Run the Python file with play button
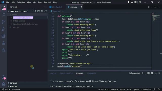This screenshot has height=91, width=162. (149, 7)
